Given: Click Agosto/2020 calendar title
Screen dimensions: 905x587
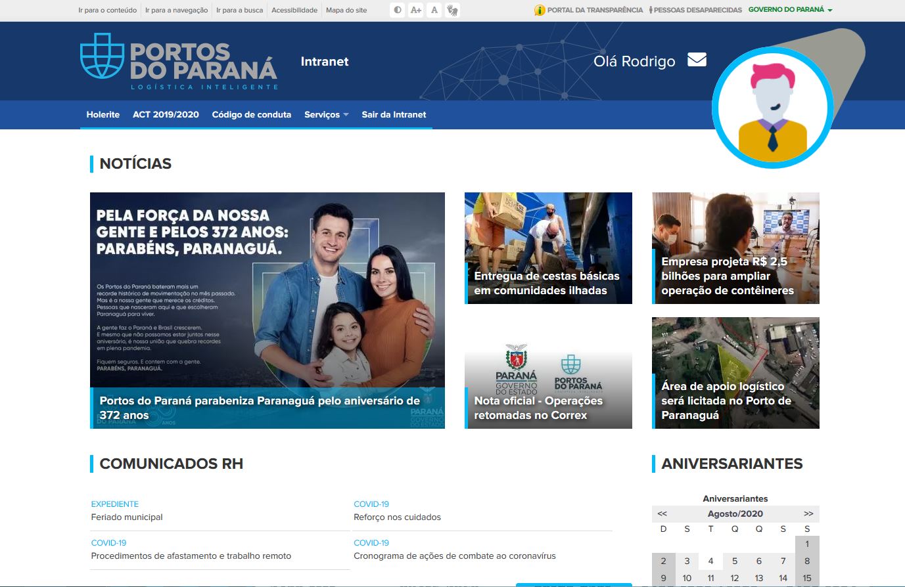Looking at the screenshot, I should 735,513.
